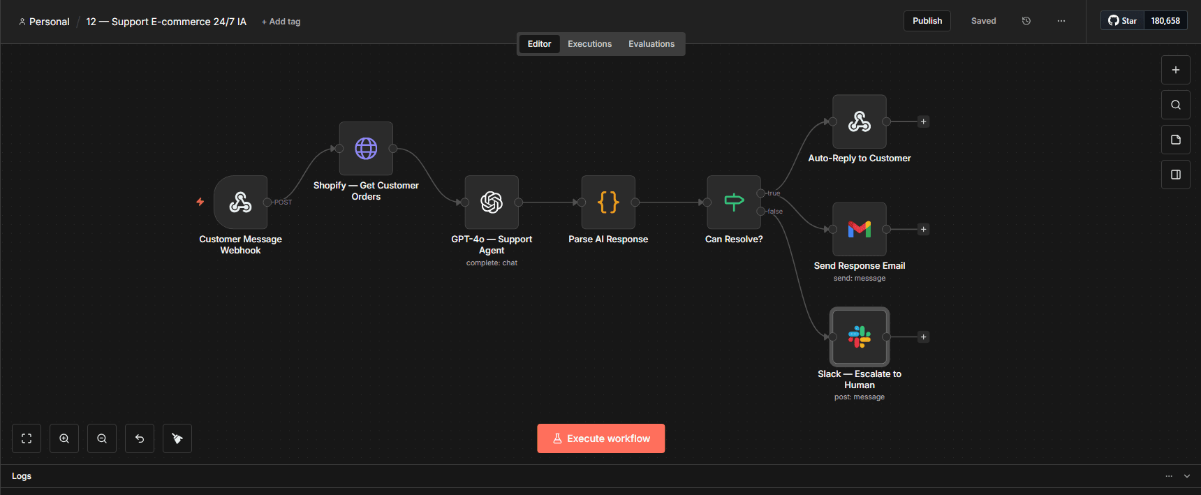
Task: Open the Send Response Email Gmail node
Action: (x=860, y=229)
